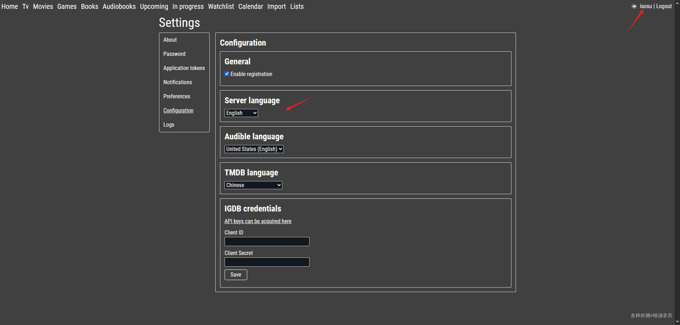Image resolution: width=680 pixels, height=325 pixels.
Task: Toggle the light/dark theme sun icon
Action: pyautogui.click(x=634, y=6)
